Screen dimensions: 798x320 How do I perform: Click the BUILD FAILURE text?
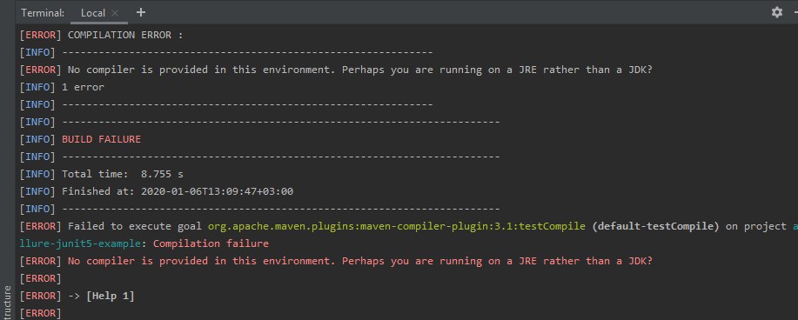point(101,139)
